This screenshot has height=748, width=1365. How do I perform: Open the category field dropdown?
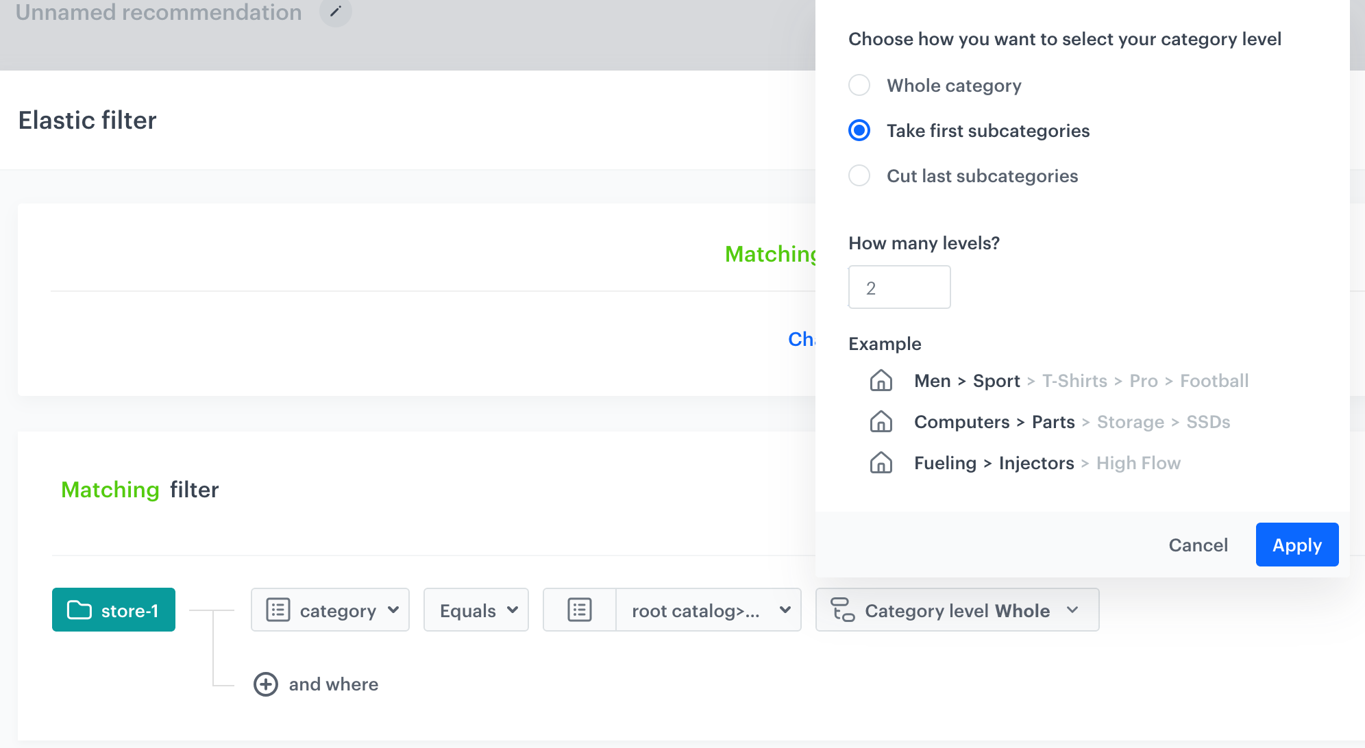tap(393, 610)
